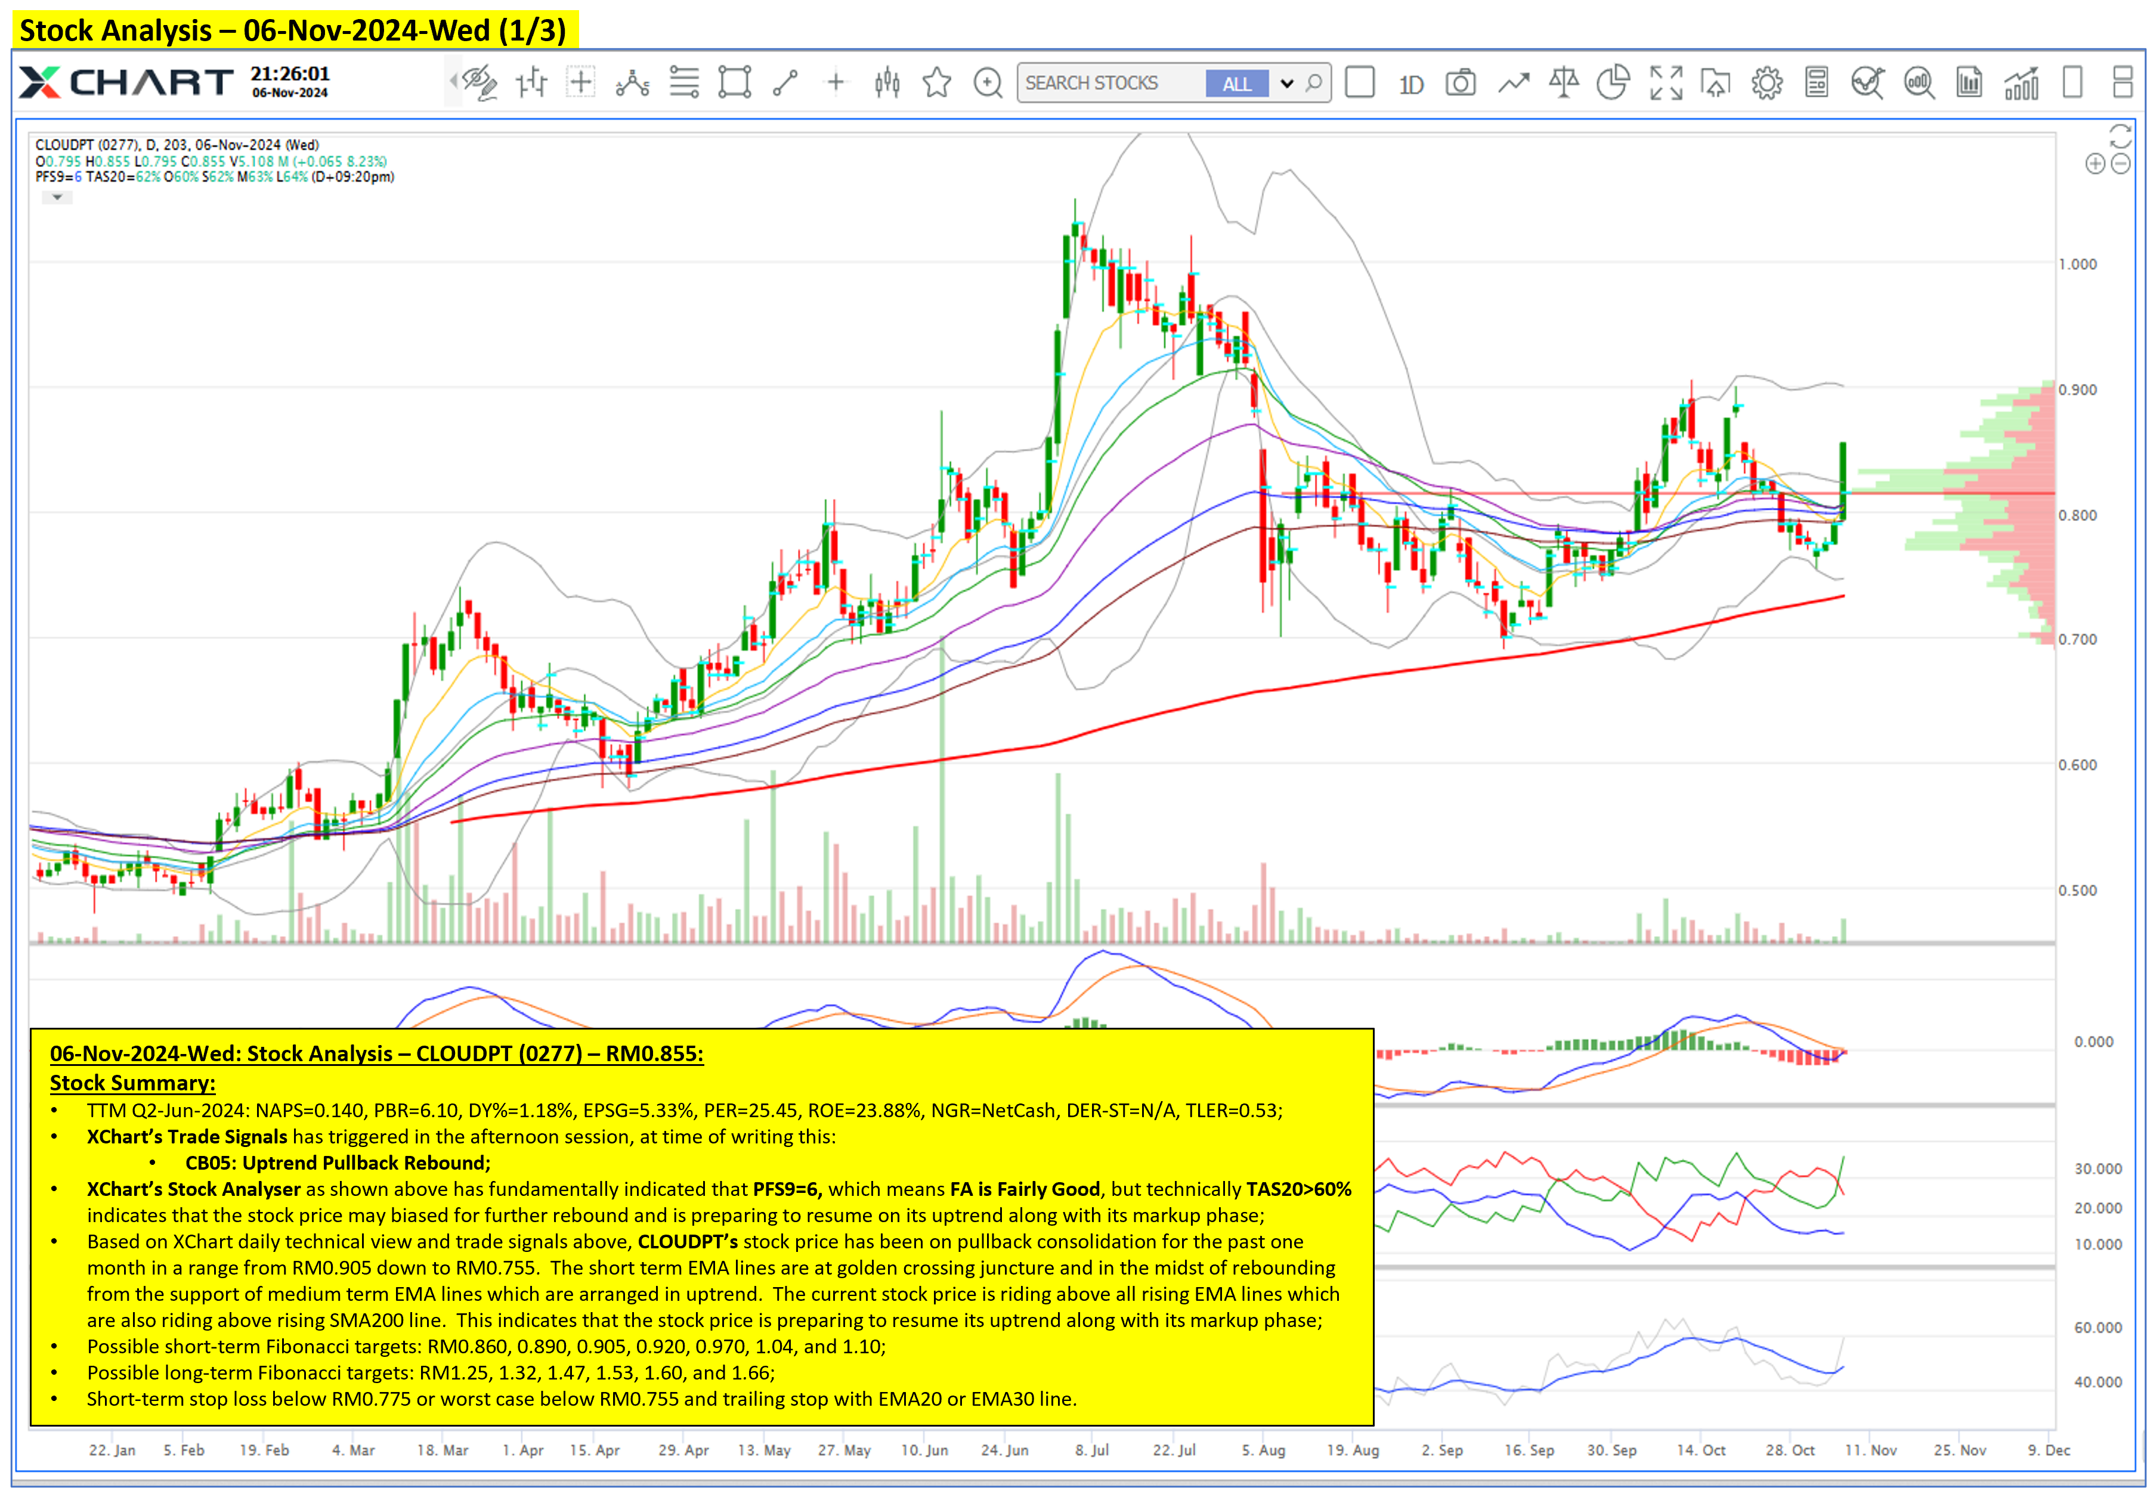Select the ALL stock filter button
Image resolution: width=2147 pixels, height=1488 pixels.
tap(1237, 83)
